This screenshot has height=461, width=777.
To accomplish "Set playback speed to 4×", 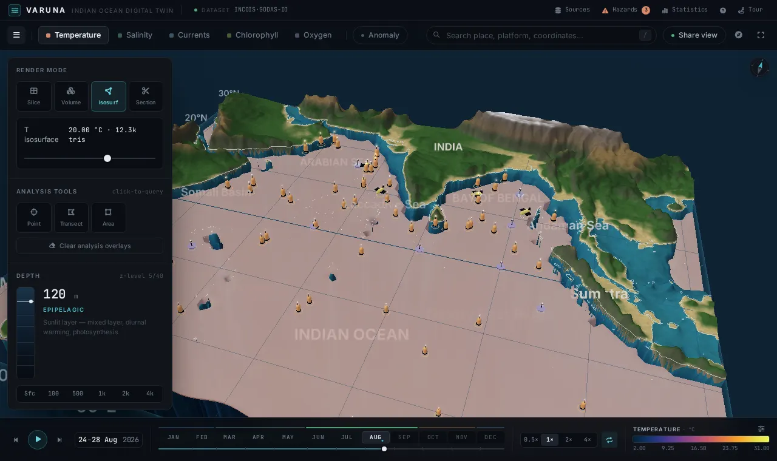I will [x=588, y=440].
